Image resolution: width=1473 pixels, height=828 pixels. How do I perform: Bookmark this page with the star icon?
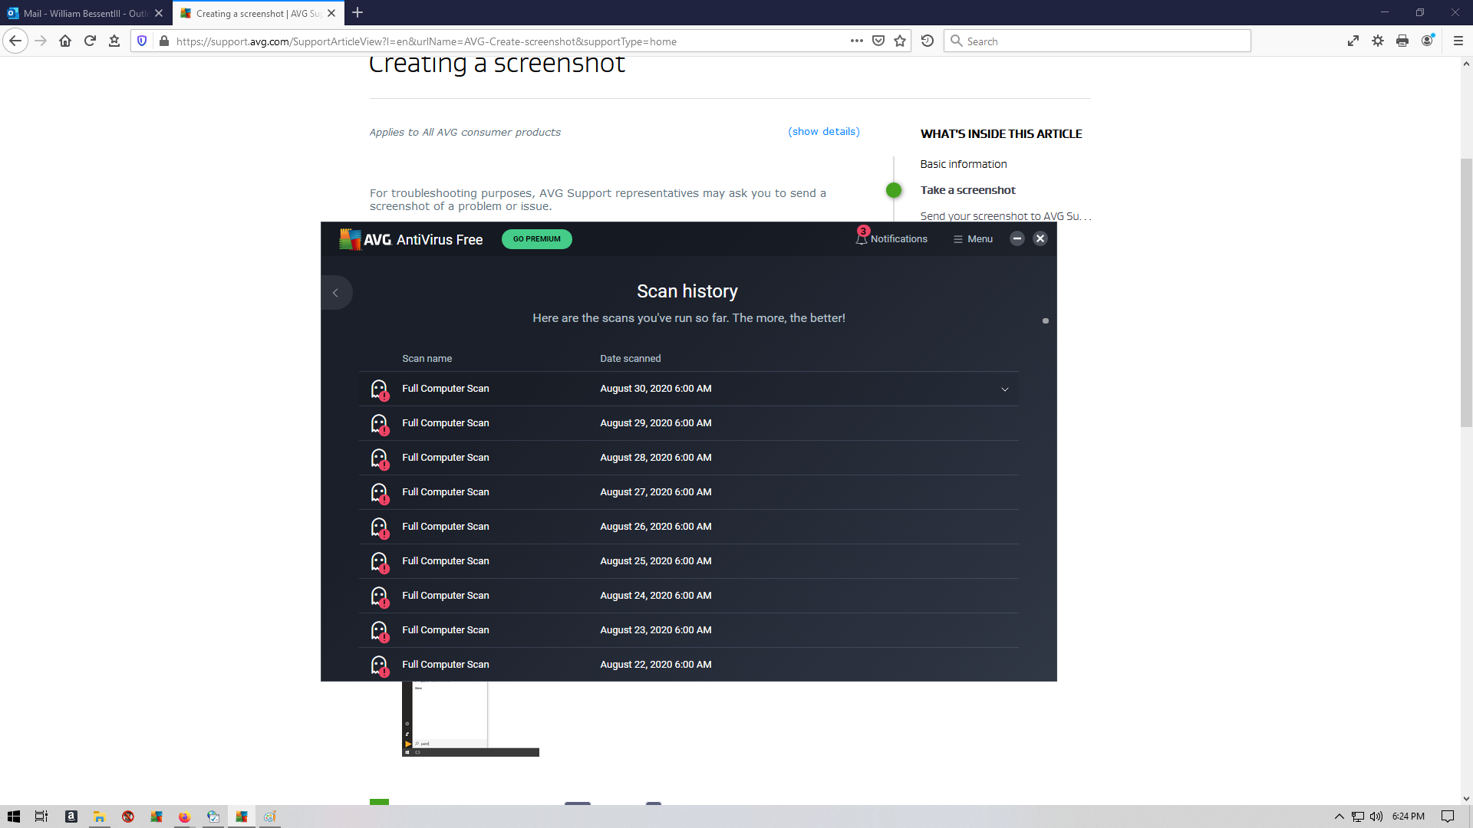click(900, 41)
